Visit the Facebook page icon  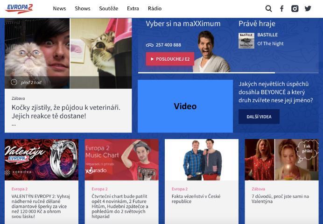point(281,9)
